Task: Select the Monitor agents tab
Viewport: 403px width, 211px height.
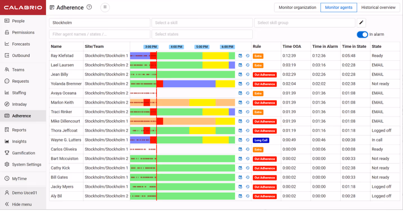Action: tap(339, 8)
